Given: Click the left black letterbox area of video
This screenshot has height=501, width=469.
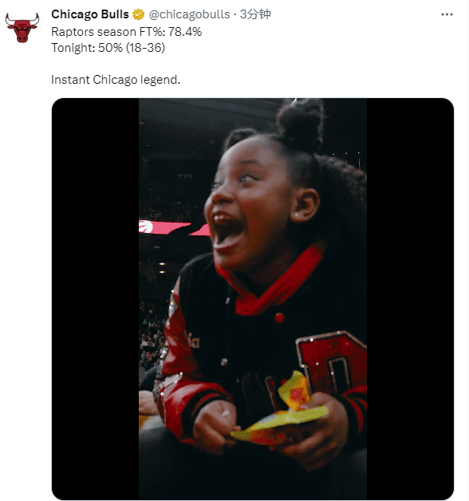Looking at the screenshot, I should tap(95, 298).
